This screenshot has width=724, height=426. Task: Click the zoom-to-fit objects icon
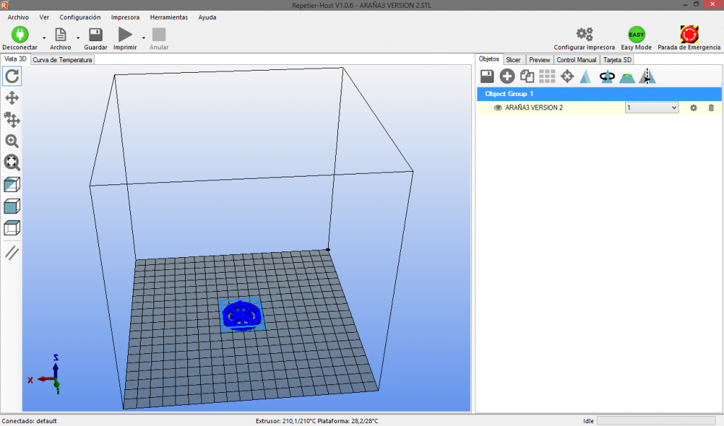coord(12,162)
